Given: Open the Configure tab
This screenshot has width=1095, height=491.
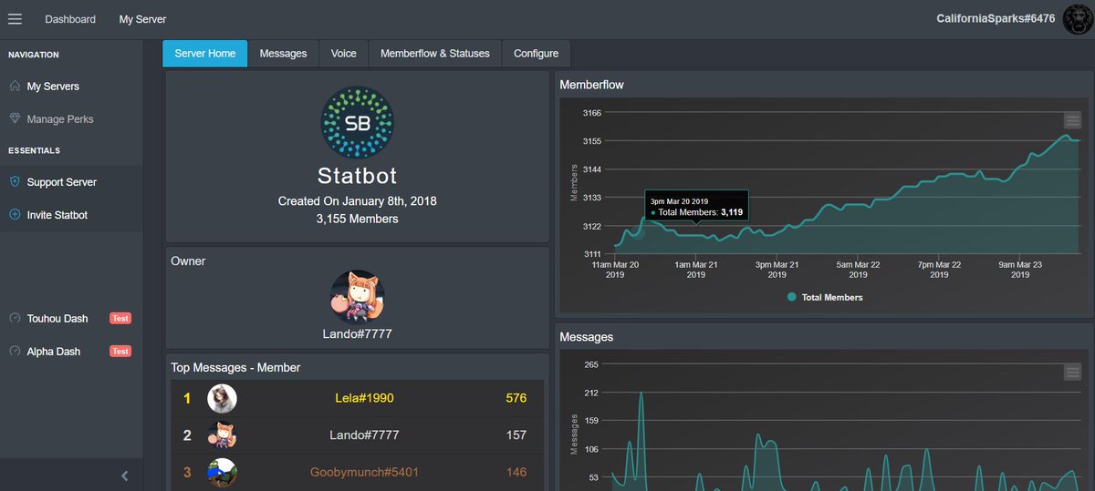Looking at the screenshot, I should click(536, 54).
